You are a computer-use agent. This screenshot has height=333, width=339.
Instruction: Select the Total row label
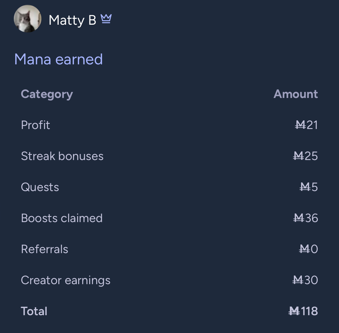tap(34, 311)
